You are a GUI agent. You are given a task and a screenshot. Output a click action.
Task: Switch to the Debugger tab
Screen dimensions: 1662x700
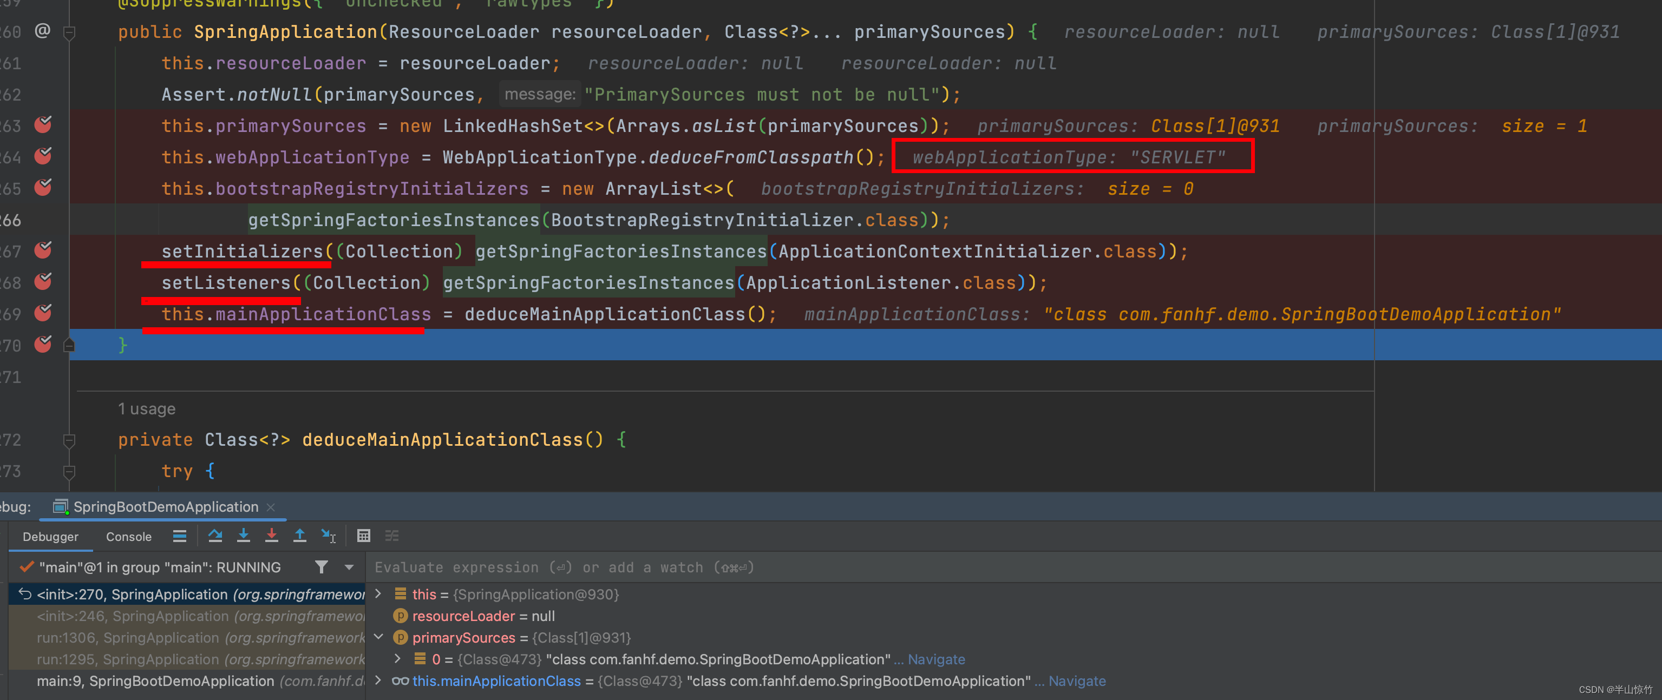tap(50, 537)
